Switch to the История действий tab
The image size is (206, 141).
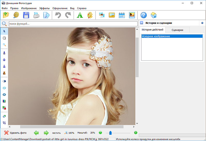point(152,30)
